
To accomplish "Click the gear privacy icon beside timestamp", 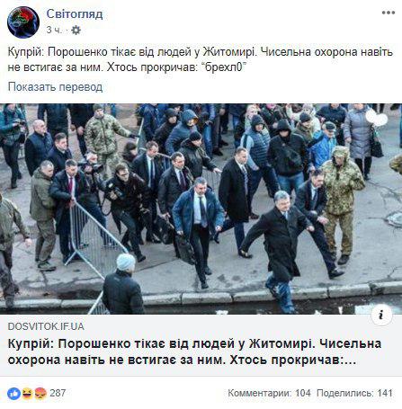I will coord(76,31).
